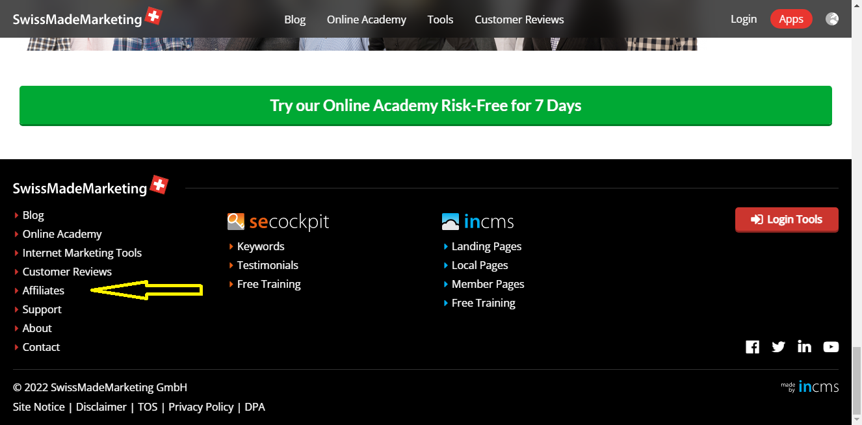Click Try our Online Academy Risk-Free button
The height and width of the screenshot is (425, 862).
426,105
